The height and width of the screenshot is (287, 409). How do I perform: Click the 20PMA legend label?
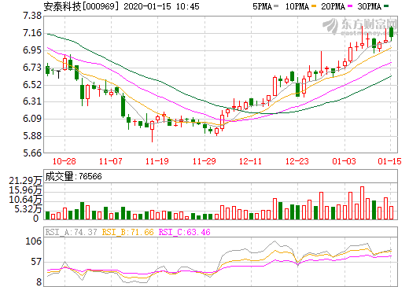(x=333, y=6)
